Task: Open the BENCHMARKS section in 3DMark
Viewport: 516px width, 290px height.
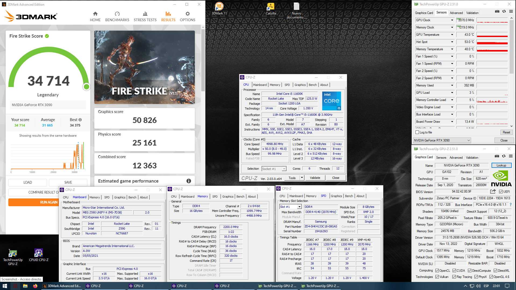Action: pos(117,17)
